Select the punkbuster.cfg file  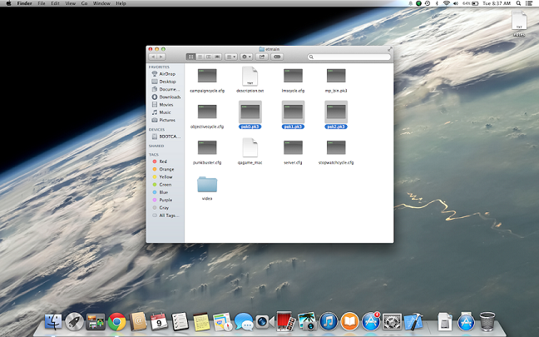(207, 152)
